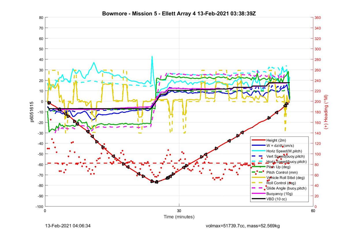Image resolution: width=346 pixels, height=232 pixels.
Task: Select 'Pitch Up (deg)' legend entry
Action: pyautogui.click(x=278, y=167)
